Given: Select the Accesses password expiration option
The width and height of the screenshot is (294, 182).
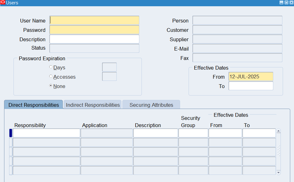Looking at the screenshot, I should pos(51,76).
